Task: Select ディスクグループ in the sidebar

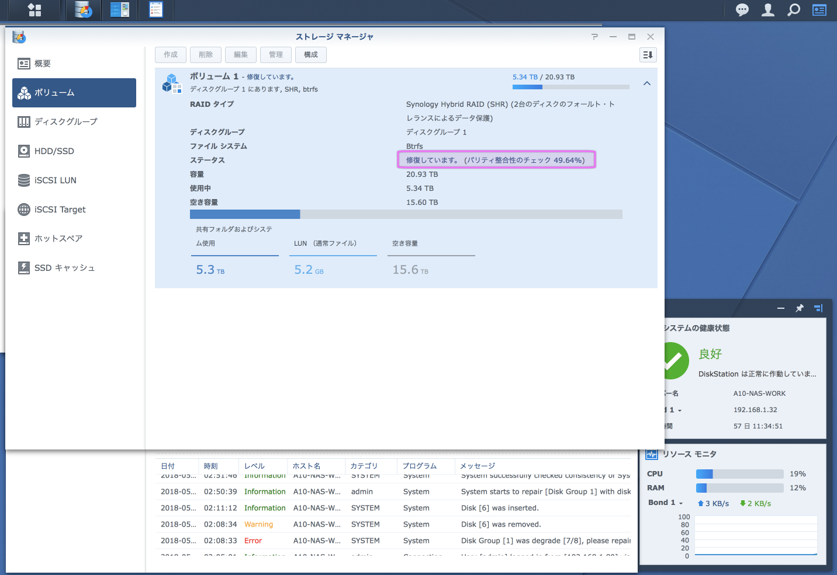Action: pos(65,122)
